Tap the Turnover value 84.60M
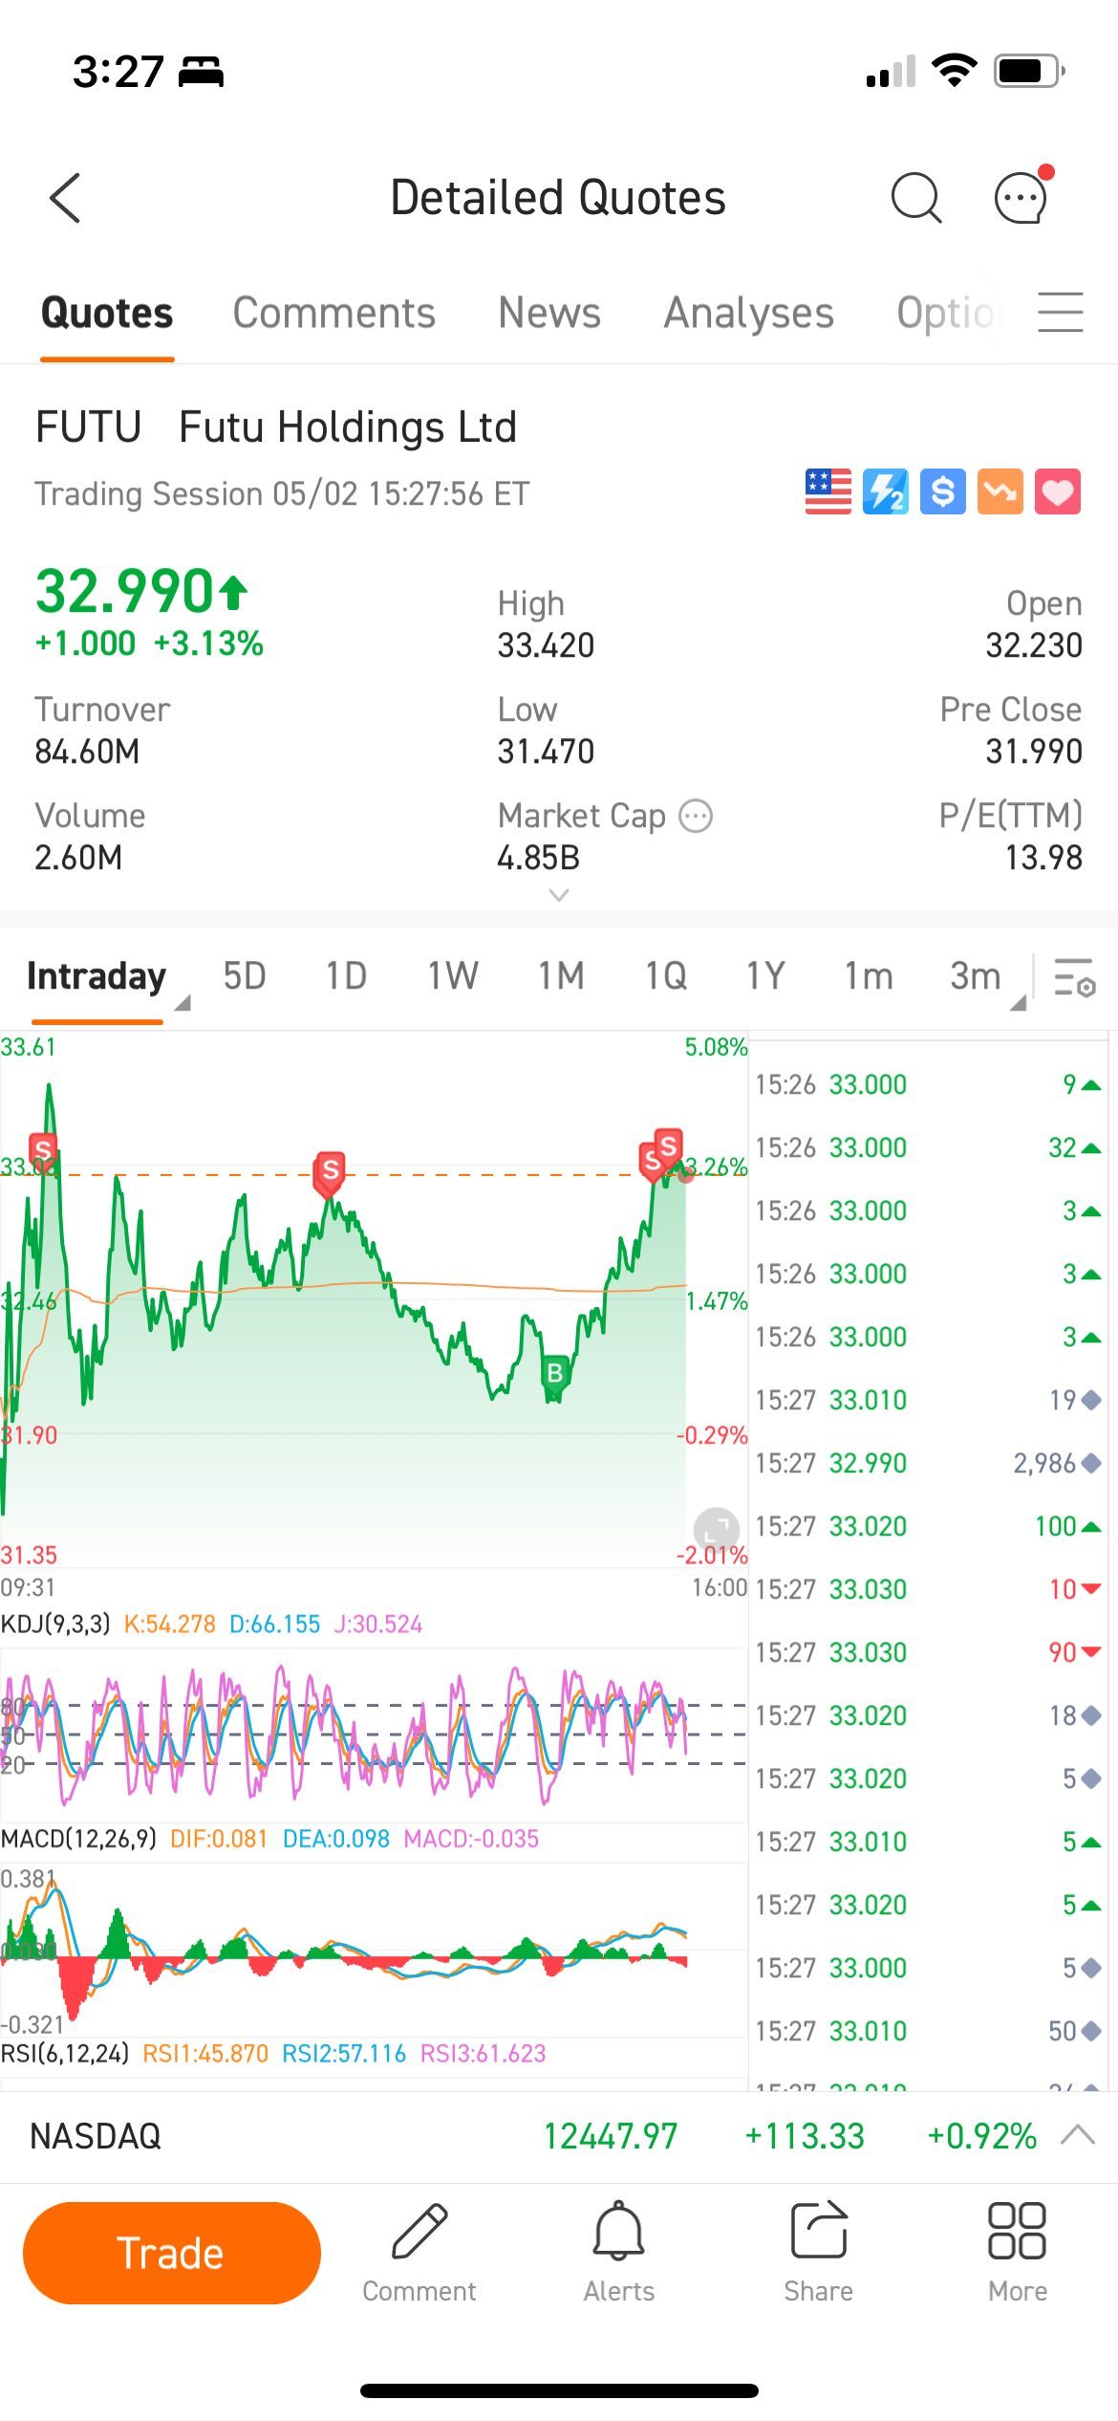This screenshot has width=1118, height=2421. click(x=87, y=752)
